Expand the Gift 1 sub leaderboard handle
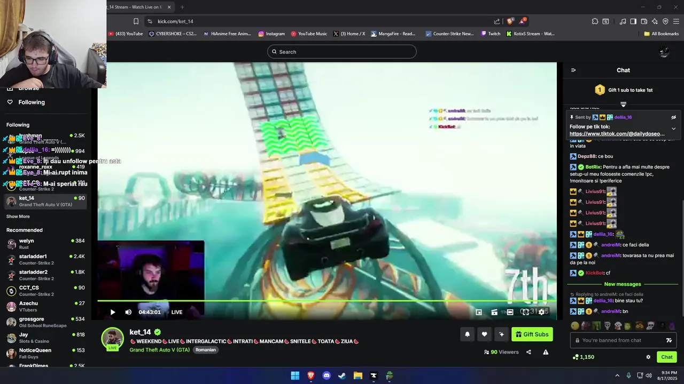The height and width of the screenshot is (384, 684). tap(623, 105)
